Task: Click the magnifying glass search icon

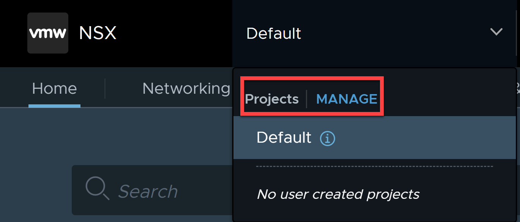Action: pyautogui.click(x=98, y=189)
